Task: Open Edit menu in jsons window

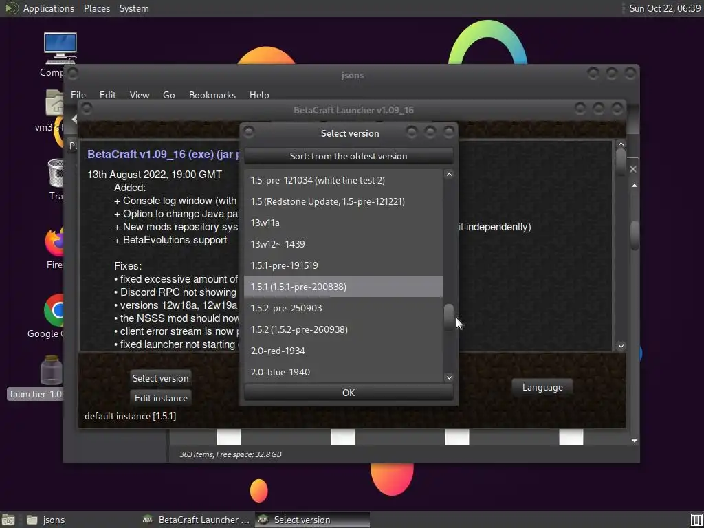Action: click(x=107, y=95)
